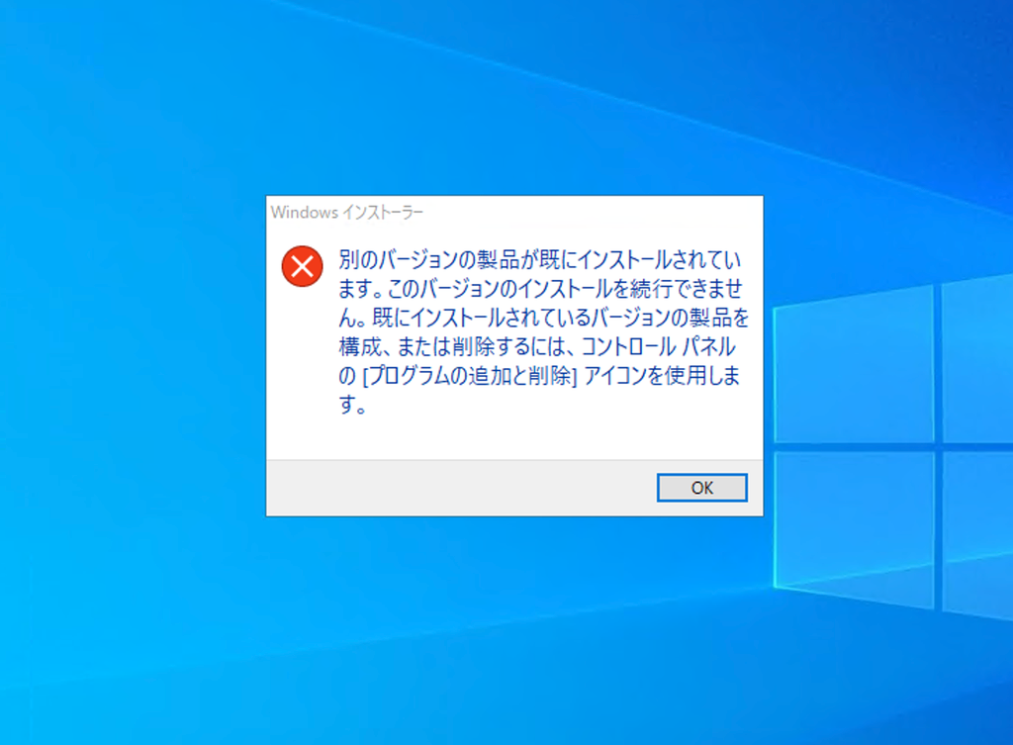Click the [プログラムの追加と削除] text
This screenshot has width=1013, height=745.
[470, 375]
